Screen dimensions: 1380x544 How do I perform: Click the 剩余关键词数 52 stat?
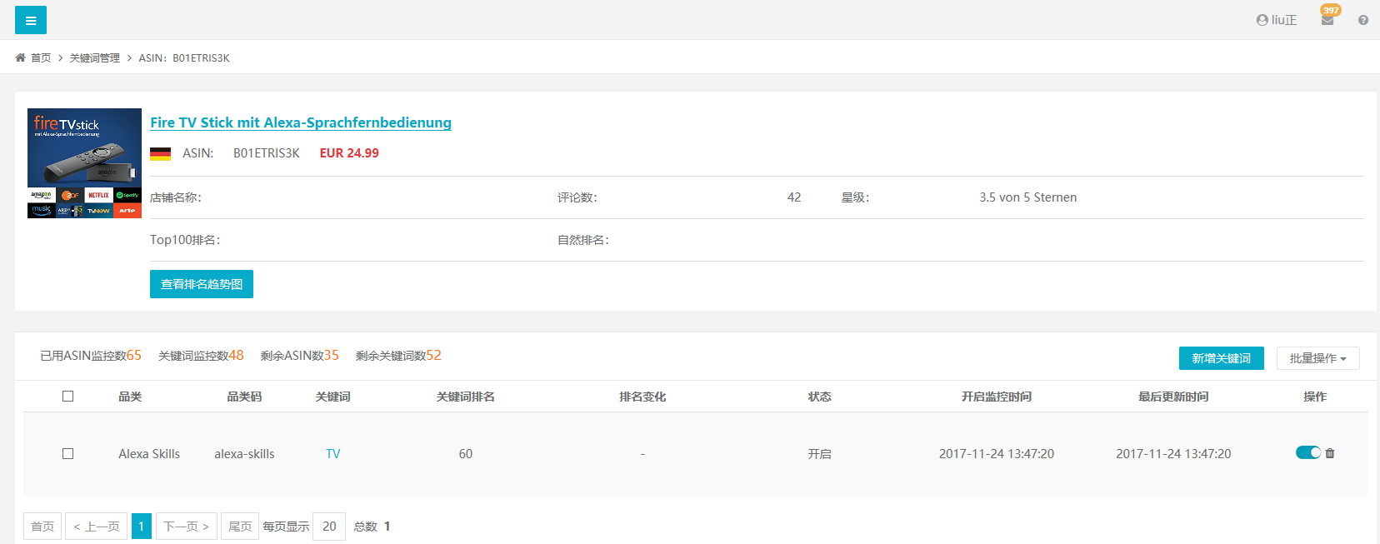tap(398, 356)
